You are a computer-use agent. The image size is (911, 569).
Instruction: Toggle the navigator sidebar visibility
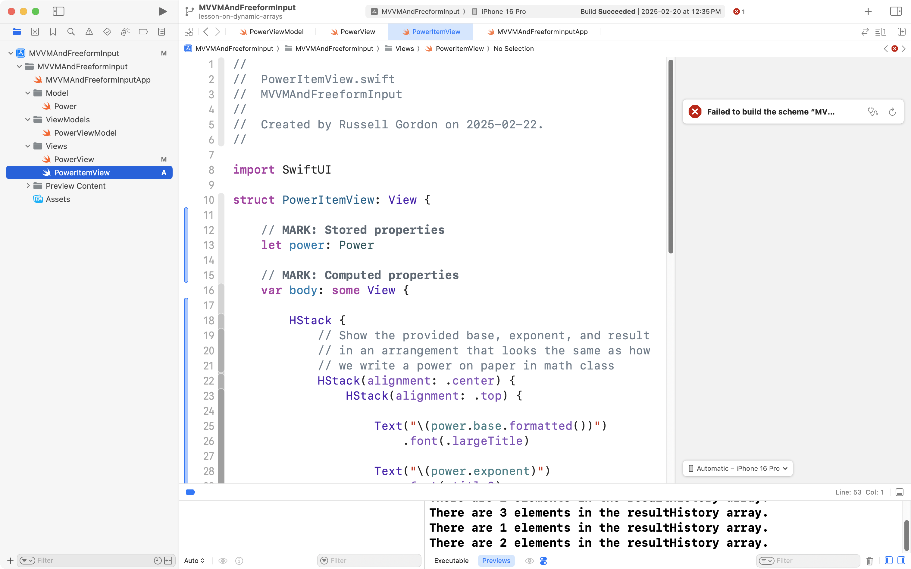[58, 11]
